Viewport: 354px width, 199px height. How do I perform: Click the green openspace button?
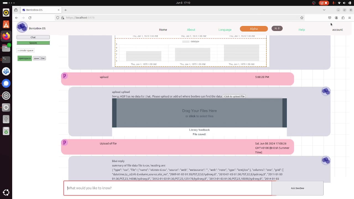pyautogui.click(x=25, y=58)
